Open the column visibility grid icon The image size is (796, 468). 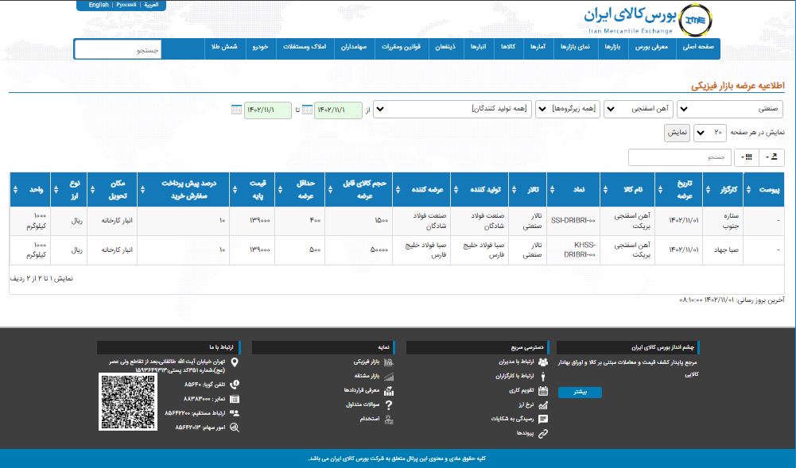click(746, 157)
